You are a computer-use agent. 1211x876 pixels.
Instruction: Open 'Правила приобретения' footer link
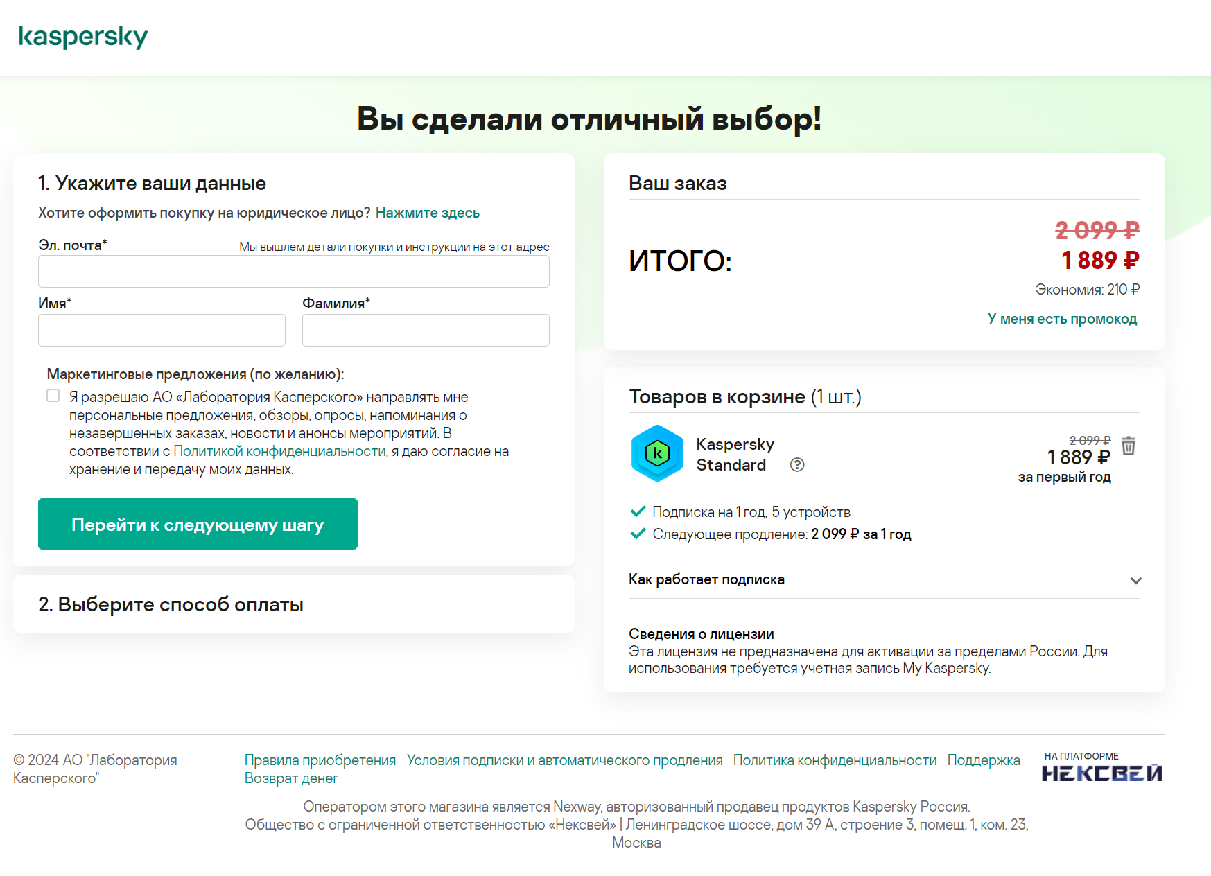tap(320, 760)
